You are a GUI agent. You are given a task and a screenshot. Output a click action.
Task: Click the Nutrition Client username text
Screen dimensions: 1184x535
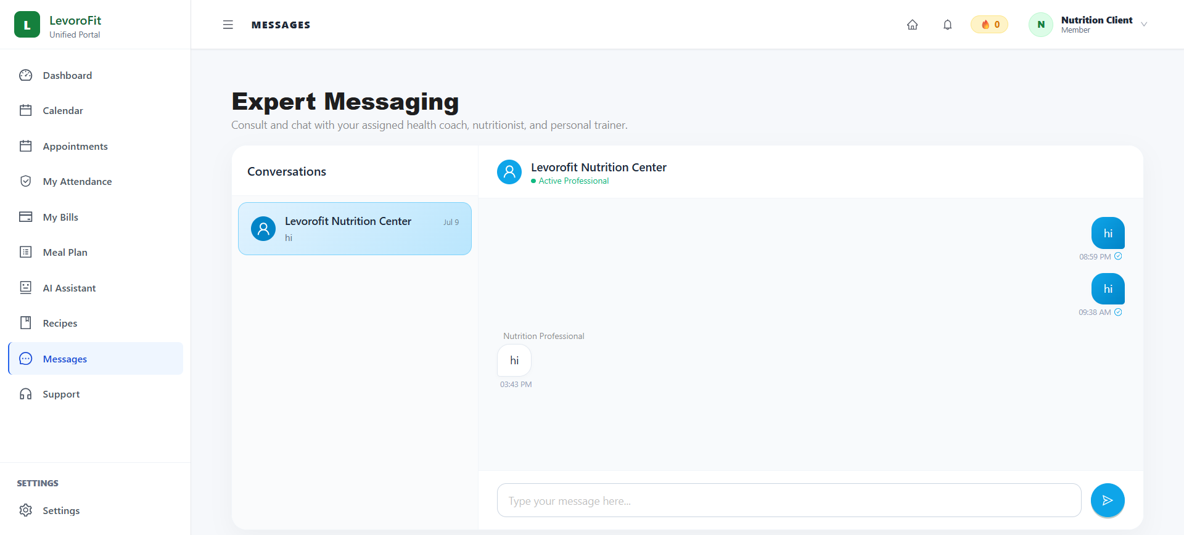coord(1096,20)
